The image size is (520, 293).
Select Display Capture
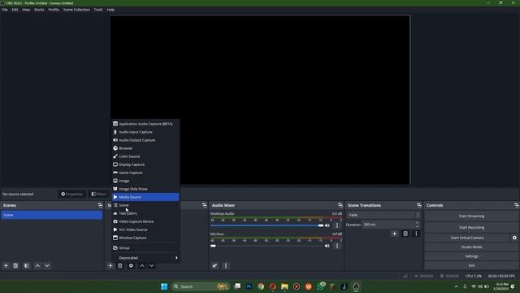(x=146, y=164)
